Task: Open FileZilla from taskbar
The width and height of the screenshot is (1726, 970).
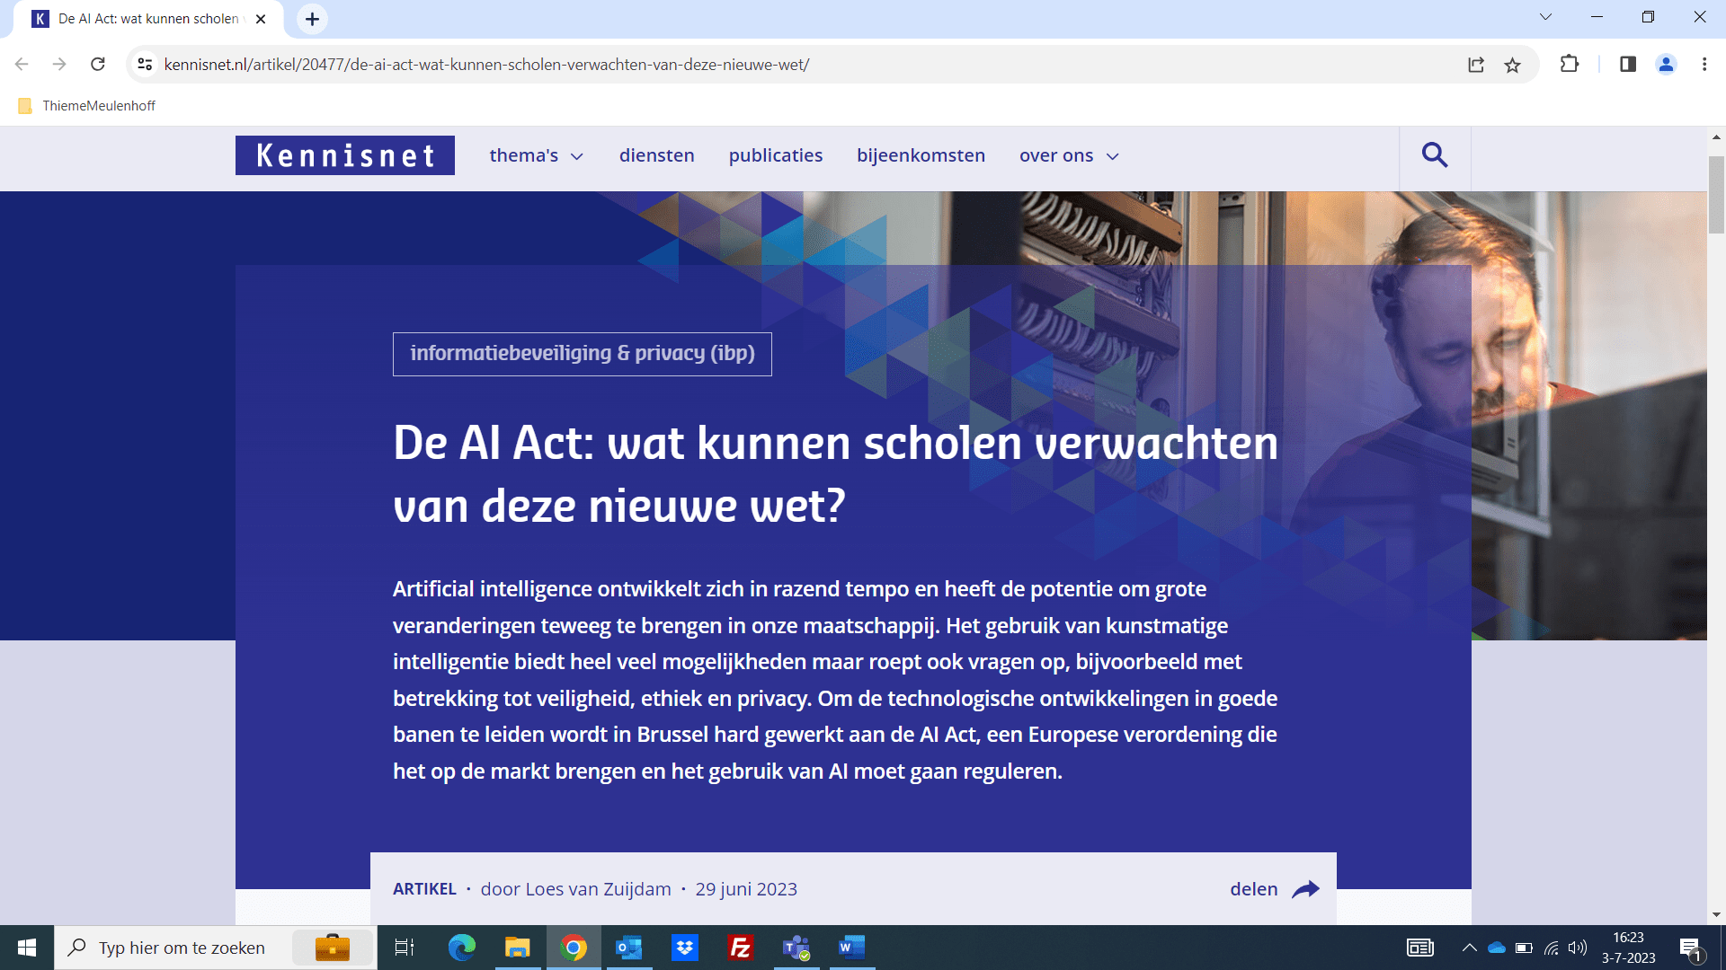Action: [x=741, y=948]
